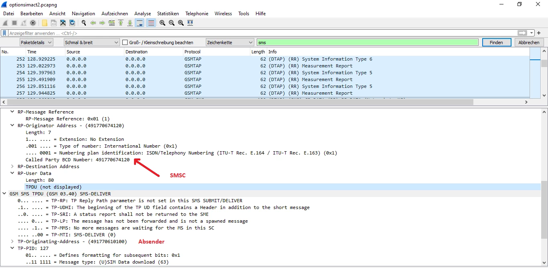
Task: Click resize columns icon
Action: [190, 23]
